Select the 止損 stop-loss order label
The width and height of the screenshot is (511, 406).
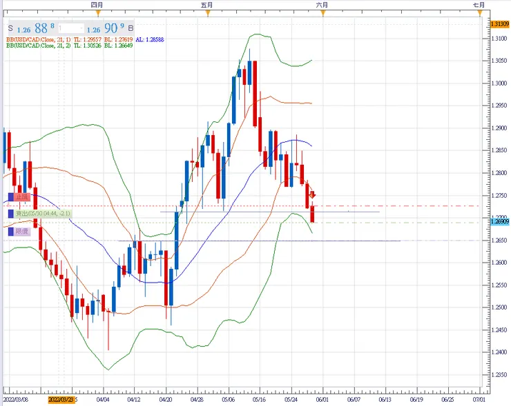pyautogui.click(x=23, y=197)
